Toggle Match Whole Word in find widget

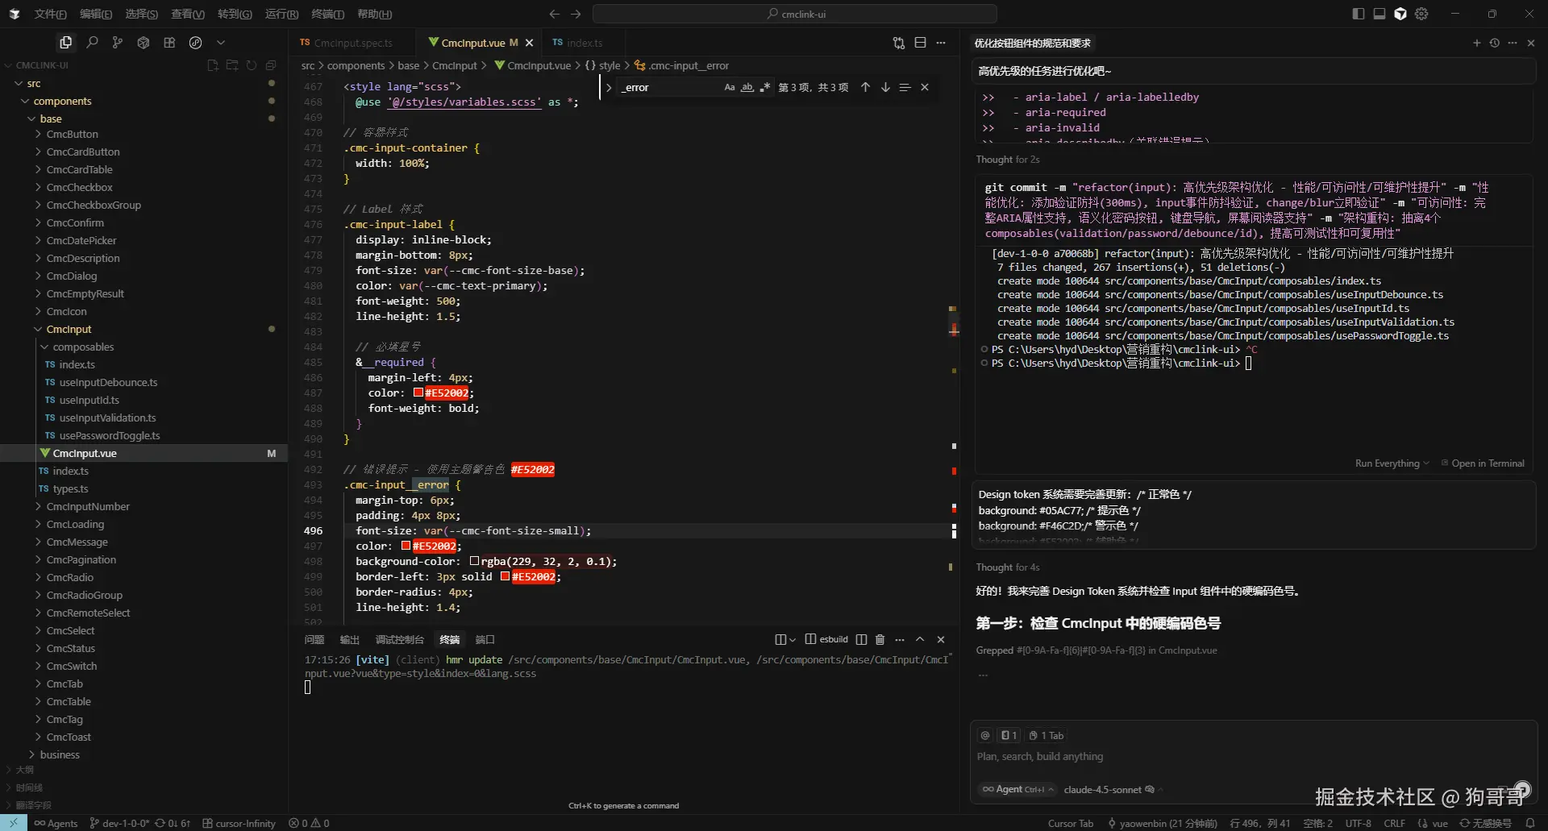pos(747,87)
